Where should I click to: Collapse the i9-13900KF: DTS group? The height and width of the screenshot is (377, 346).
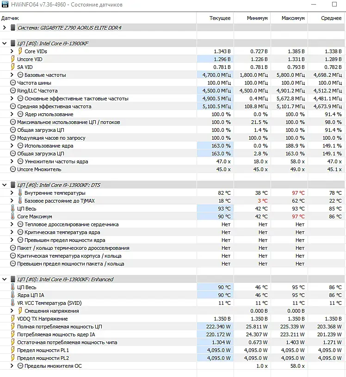tap(4, 185)
